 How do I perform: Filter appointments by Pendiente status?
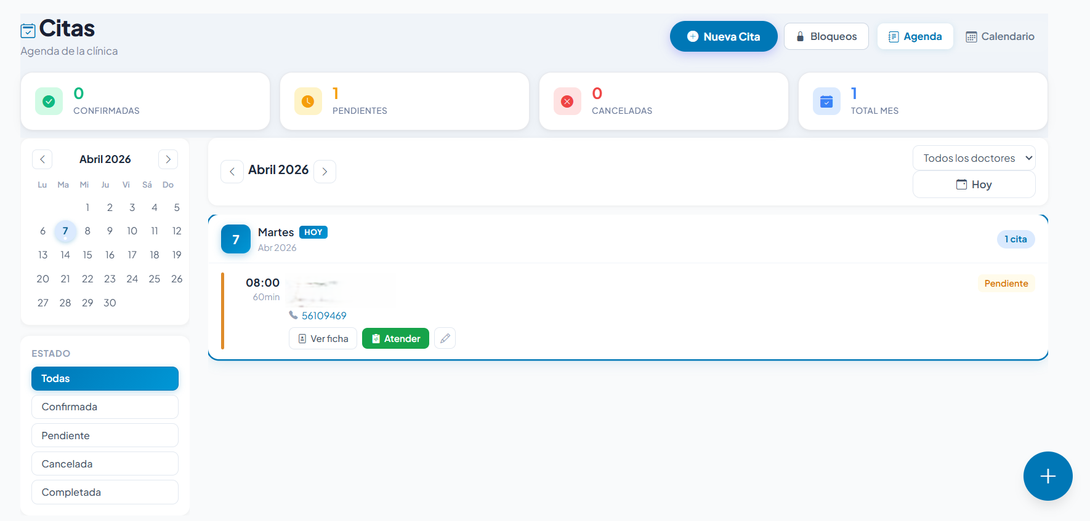105,435
